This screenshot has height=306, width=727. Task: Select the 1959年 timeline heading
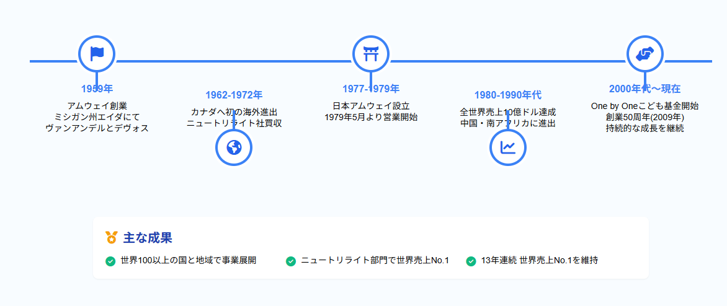pyautogui.click(x=97, y=89)
